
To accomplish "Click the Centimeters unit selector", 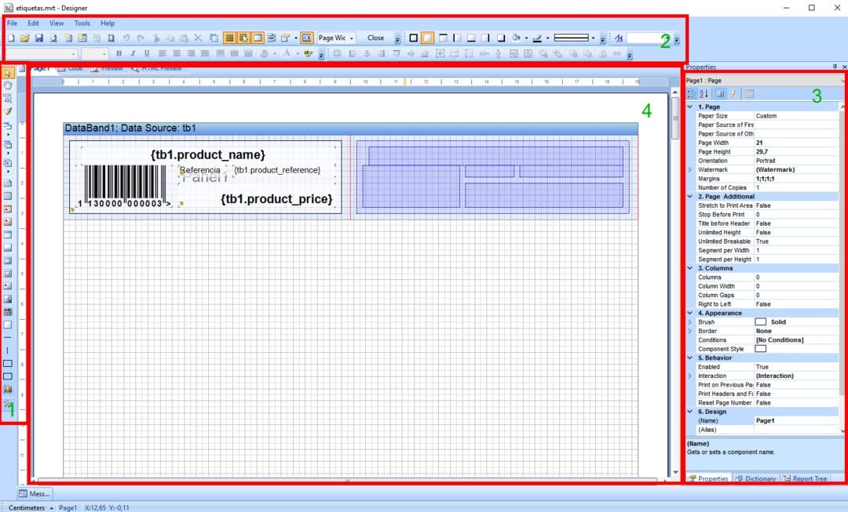I will pos(27,507).
